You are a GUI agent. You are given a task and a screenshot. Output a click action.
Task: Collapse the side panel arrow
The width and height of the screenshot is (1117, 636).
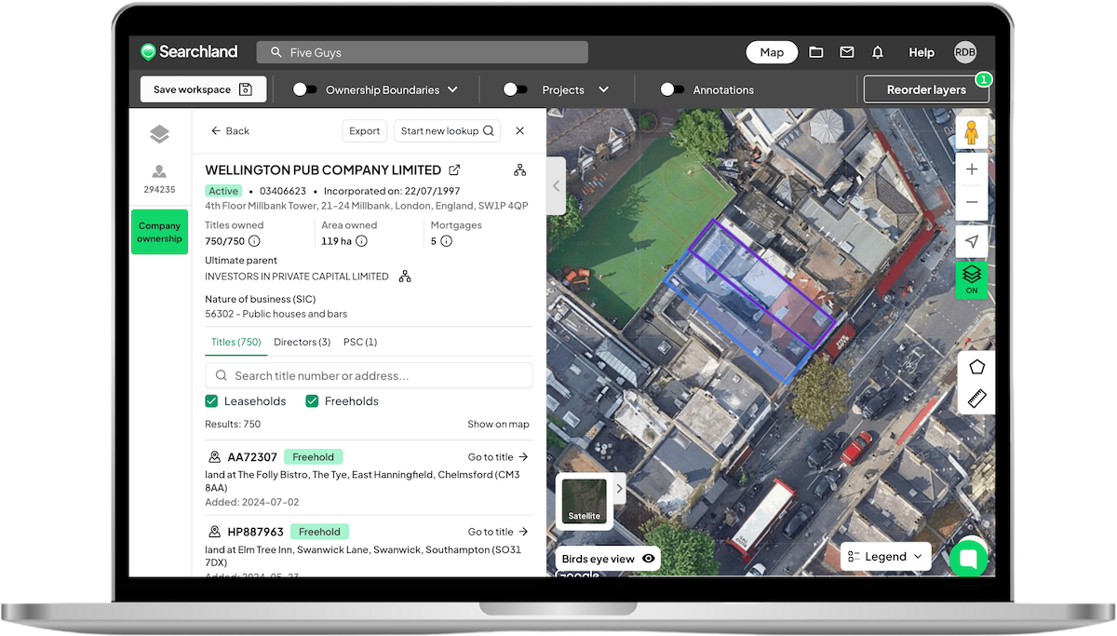point(557,185)
